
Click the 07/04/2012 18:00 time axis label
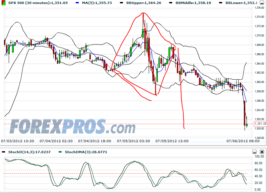point(95,141)
